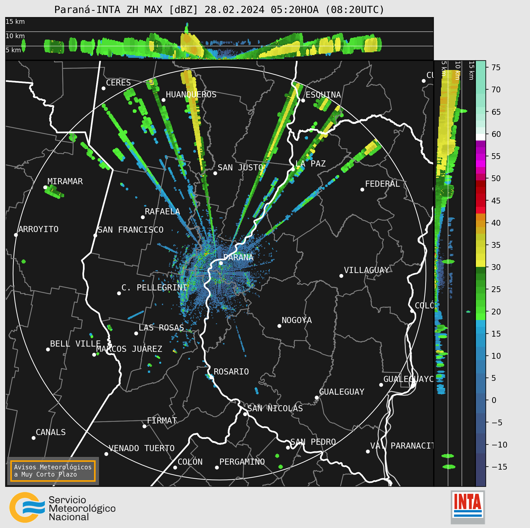The height and width of the screenshot is (528, 530).
Task: Click the 75 value on the dBZ scale
Action: [496, 67]
